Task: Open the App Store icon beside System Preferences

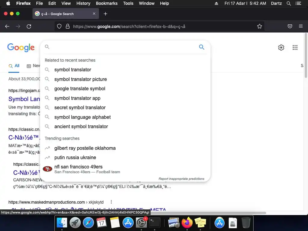Action: click(x=128, y=223)
